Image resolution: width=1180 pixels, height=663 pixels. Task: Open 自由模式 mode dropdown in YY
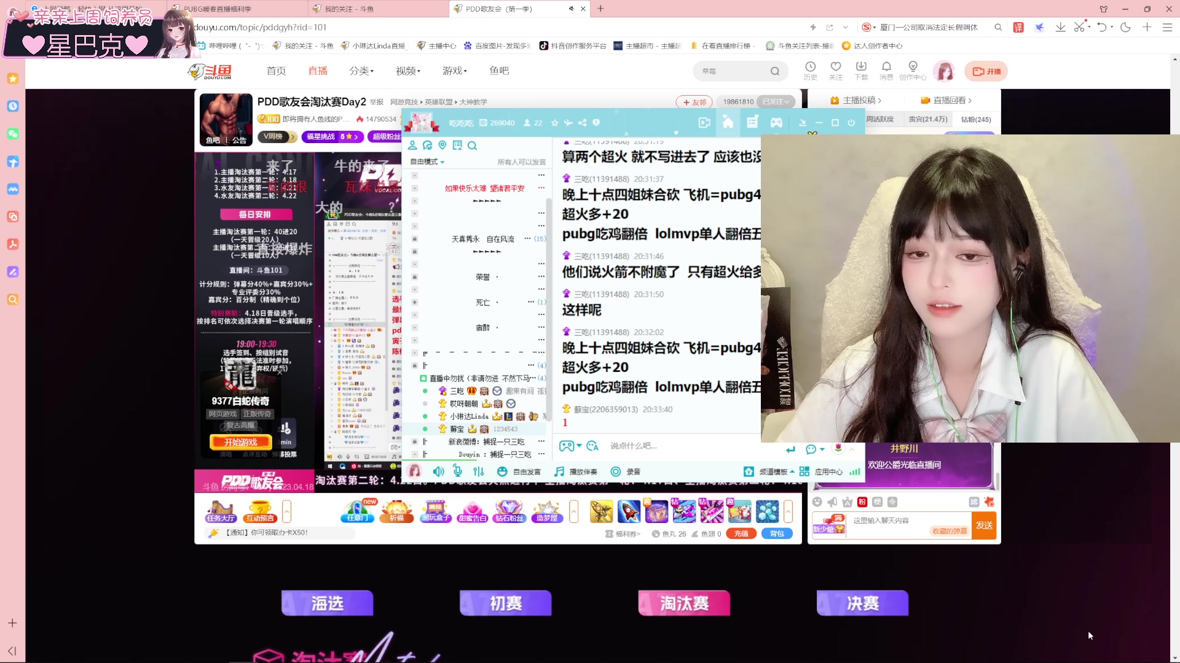427,162
